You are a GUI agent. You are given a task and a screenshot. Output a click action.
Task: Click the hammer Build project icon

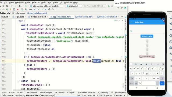click(x=26, y=6)
